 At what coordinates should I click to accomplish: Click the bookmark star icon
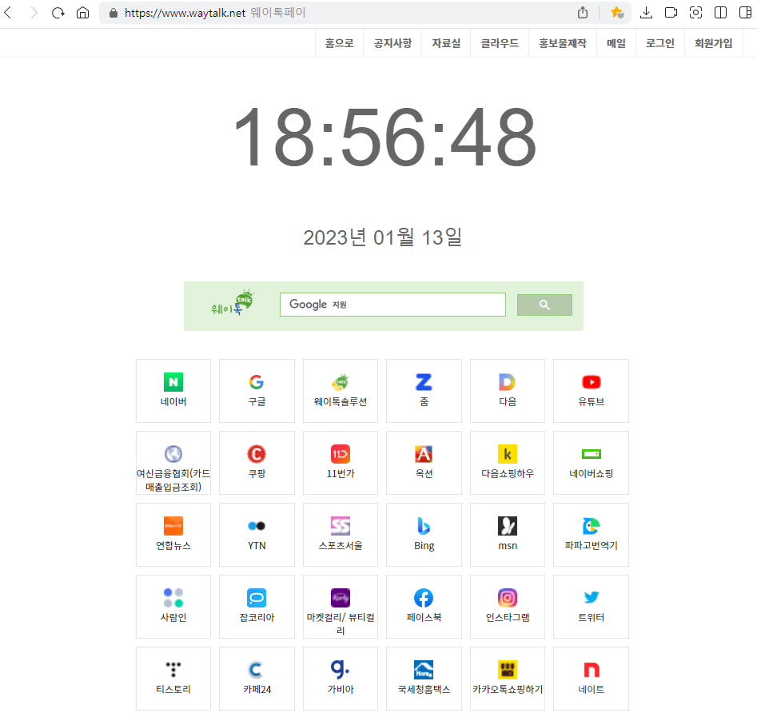(x=617, y=13)
